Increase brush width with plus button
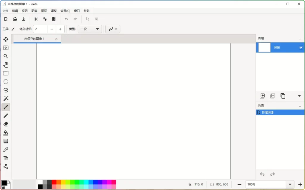This screenshot has width=305, height=190. (x=60, y=29)
